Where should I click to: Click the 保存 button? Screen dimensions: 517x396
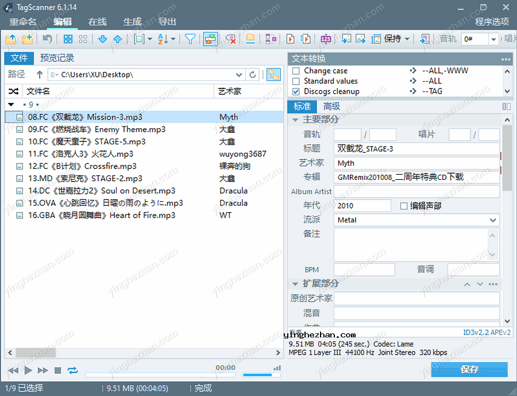pyautogui.click(x=469, y=369)
